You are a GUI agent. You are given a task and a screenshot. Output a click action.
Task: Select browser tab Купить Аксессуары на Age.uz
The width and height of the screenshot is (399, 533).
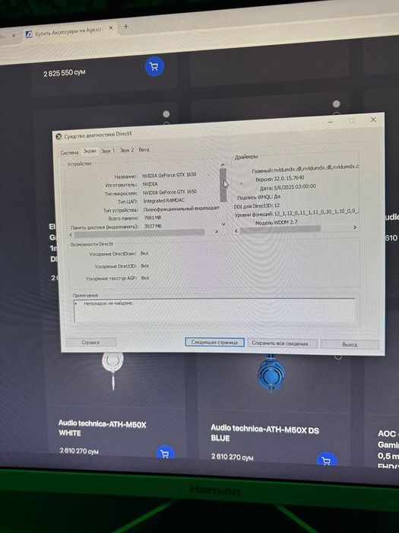pyautogui.click(x=68, y=32)
